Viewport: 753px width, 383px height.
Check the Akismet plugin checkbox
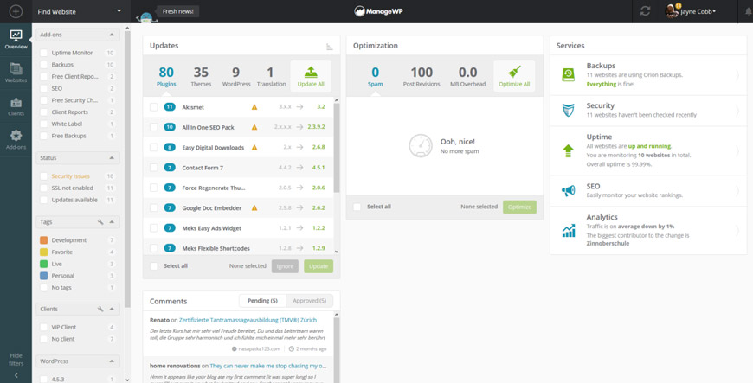pos(154,107)
